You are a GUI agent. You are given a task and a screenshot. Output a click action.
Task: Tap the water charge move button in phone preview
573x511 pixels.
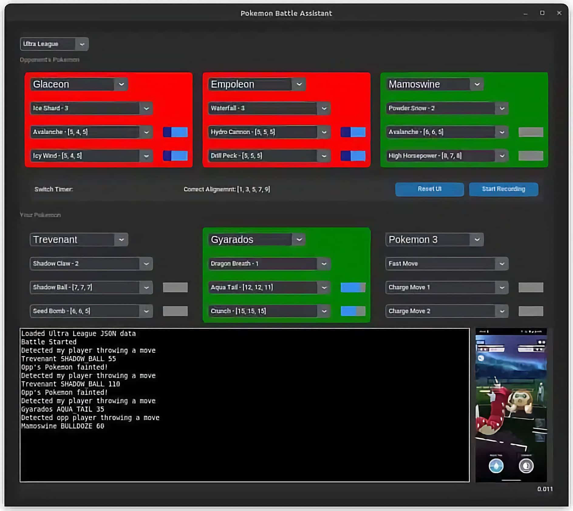(x=496, y=466)
